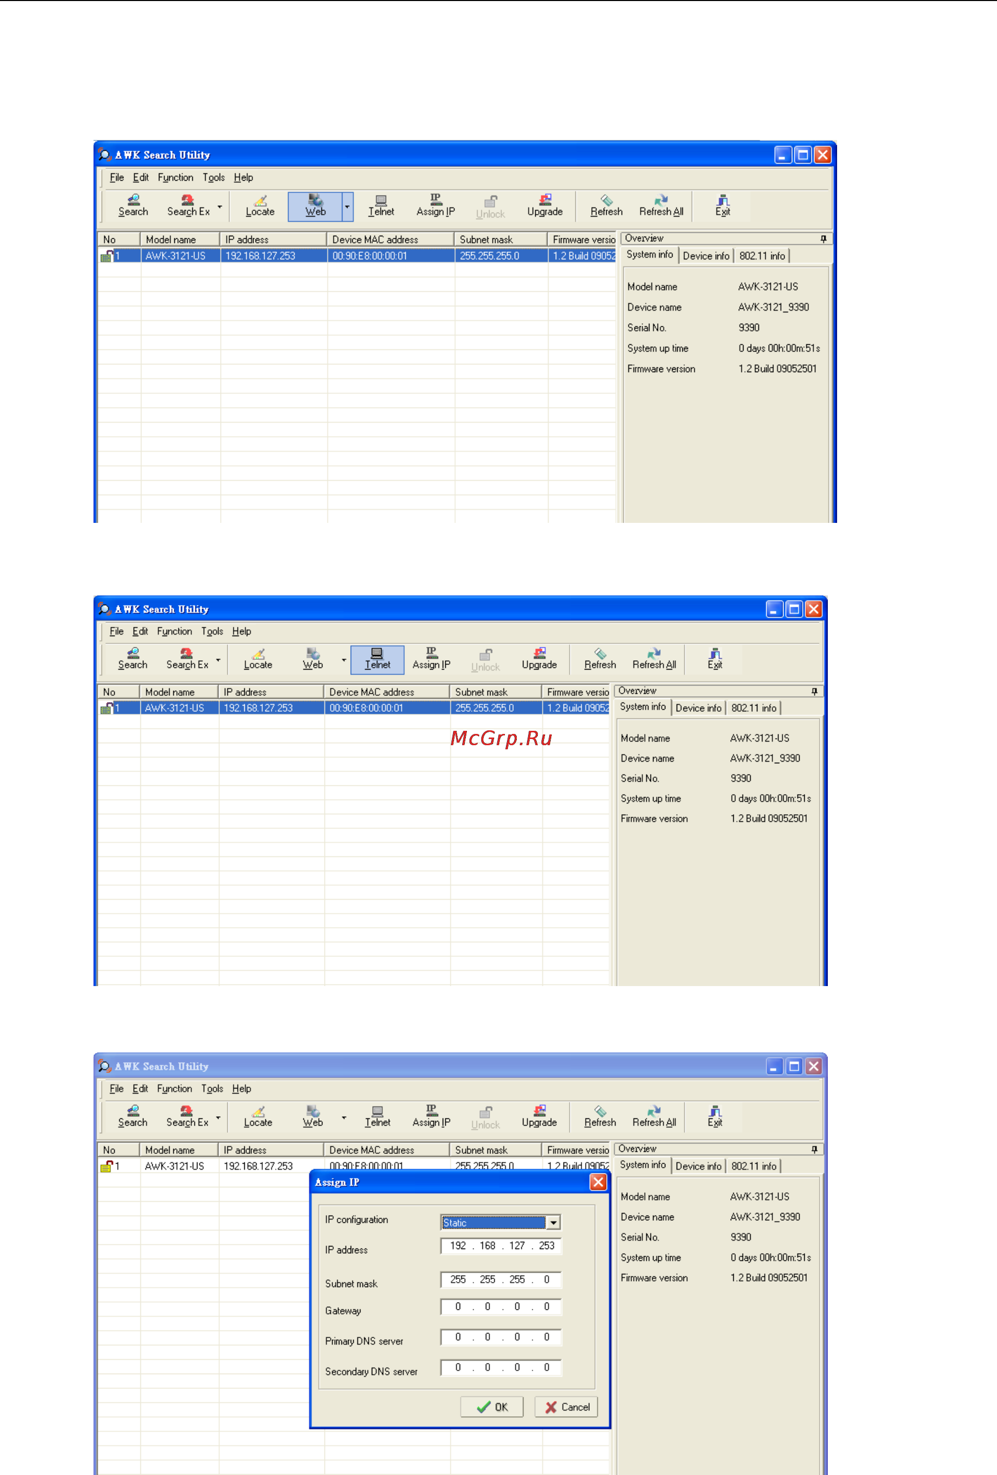The image size is (997, 1475).
Task: Click Firmware versio header in top window
Action: click(x=582, y=239)
